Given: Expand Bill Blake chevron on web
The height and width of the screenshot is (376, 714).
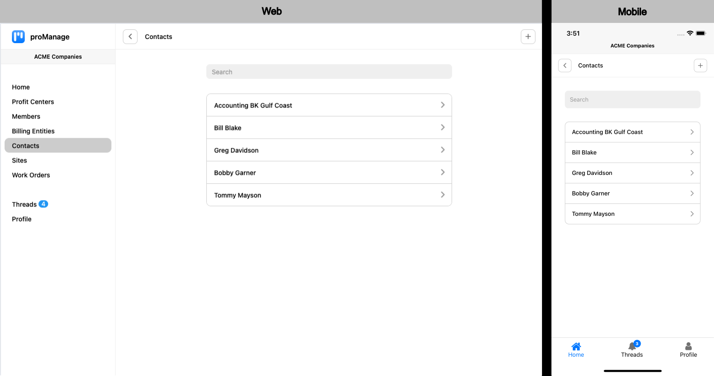Looking at the screenshot, I should coord(443,128).
